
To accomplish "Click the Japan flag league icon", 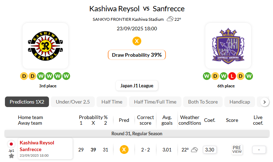I will point(11,144).
